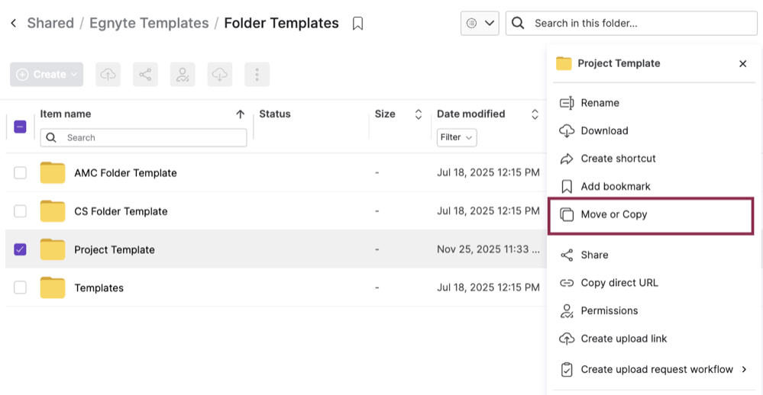
Task: Click the Project Template folder name in list
Action: click(115, 249)
